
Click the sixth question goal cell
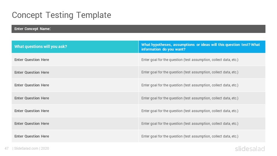[x=202, y=123]
